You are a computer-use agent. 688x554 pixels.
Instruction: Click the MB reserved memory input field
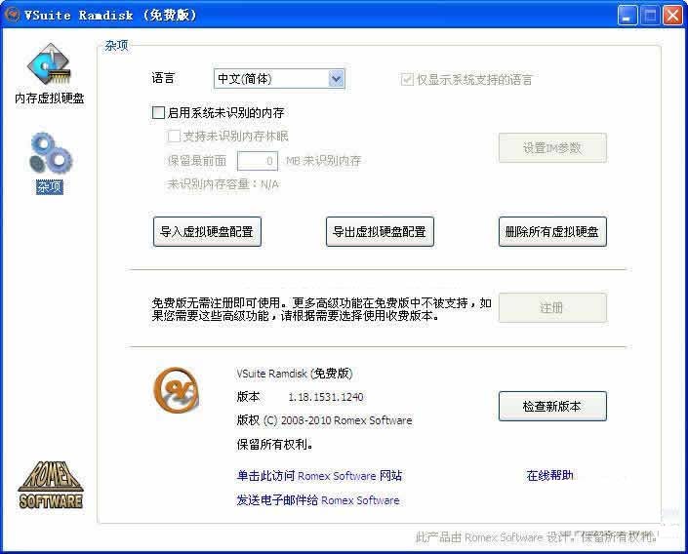coord(258,161)
